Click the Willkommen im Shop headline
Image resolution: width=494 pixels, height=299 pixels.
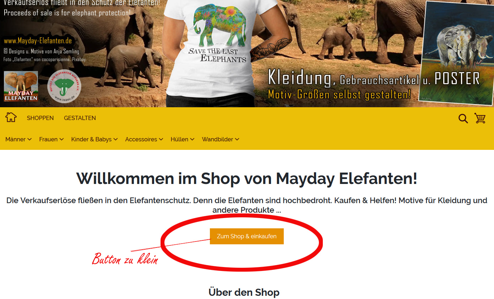[x=247, y=178]
